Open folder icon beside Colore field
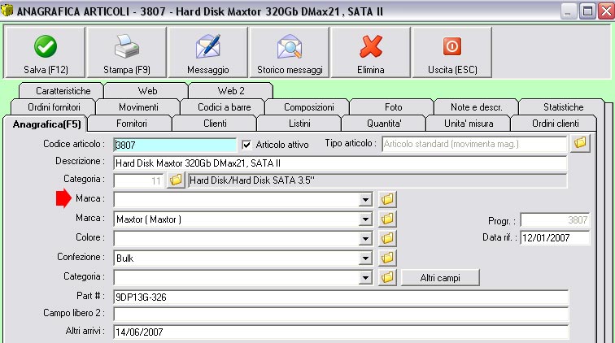The width and height of the screenshot is (615, 343). pyautogui.click(x=387, y=238)
